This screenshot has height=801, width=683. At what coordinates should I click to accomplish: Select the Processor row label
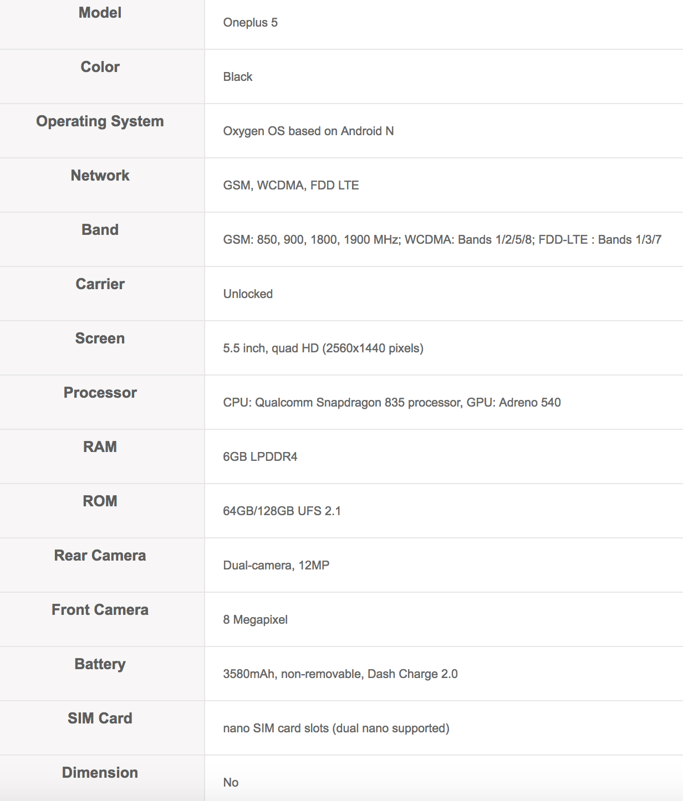pyautogui.click(x=100, y=393)
